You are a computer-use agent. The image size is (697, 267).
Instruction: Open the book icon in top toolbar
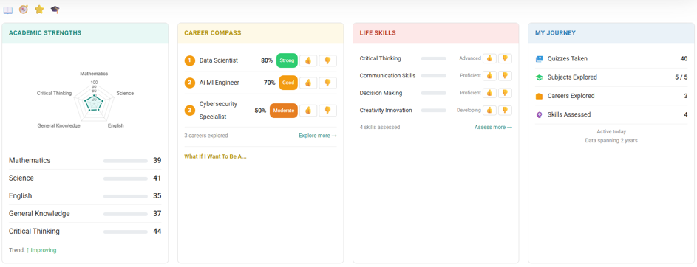click(x=8, y=10)
